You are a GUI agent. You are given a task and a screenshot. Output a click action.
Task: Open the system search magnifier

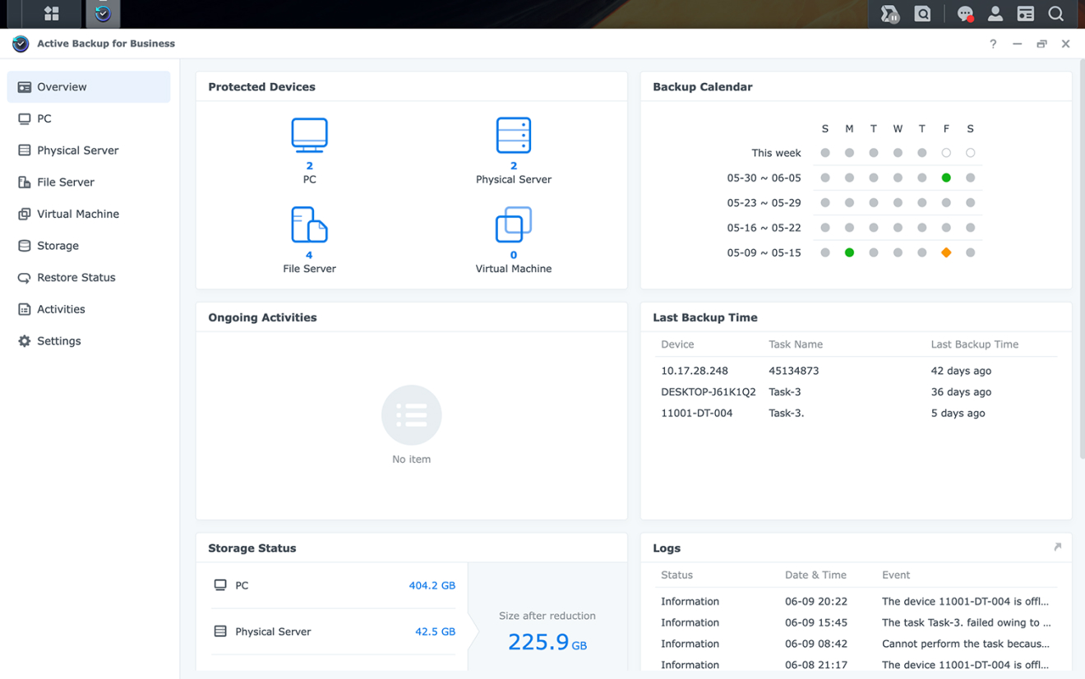pos(1055,14)
